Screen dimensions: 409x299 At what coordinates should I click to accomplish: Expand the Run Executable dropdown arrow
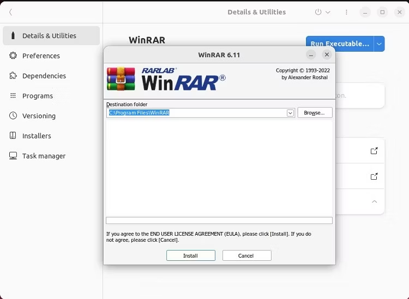click(379, 44)
